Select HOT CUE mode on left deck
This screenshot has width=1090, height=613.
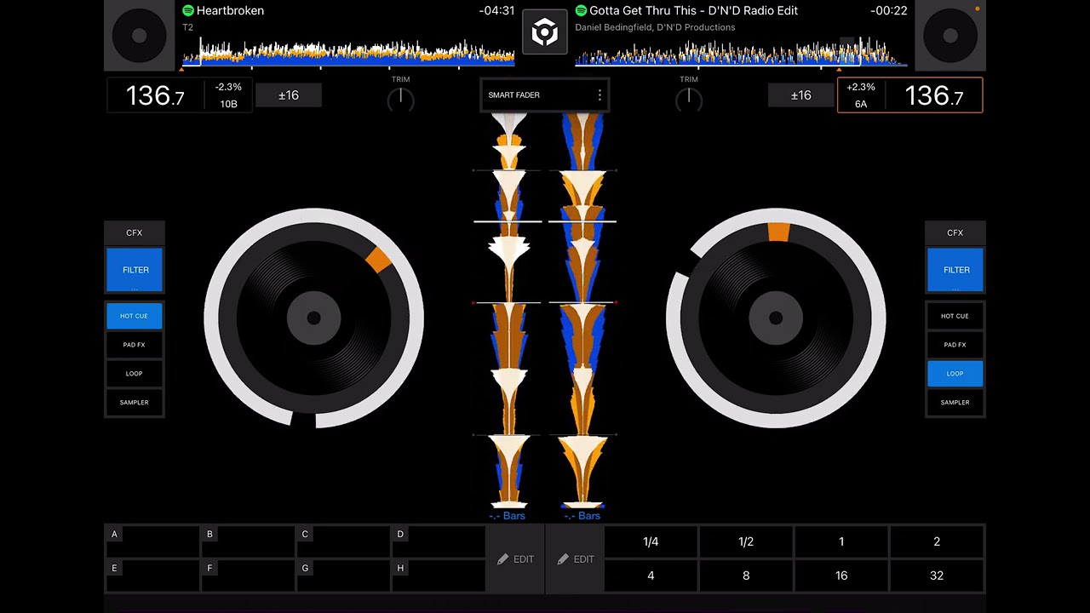[135, 316]
